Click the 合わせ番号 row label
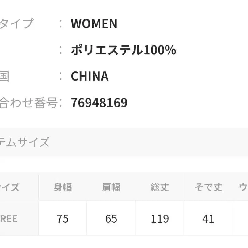This screenshot has height=248, width=248. click(x=28, y=103)
